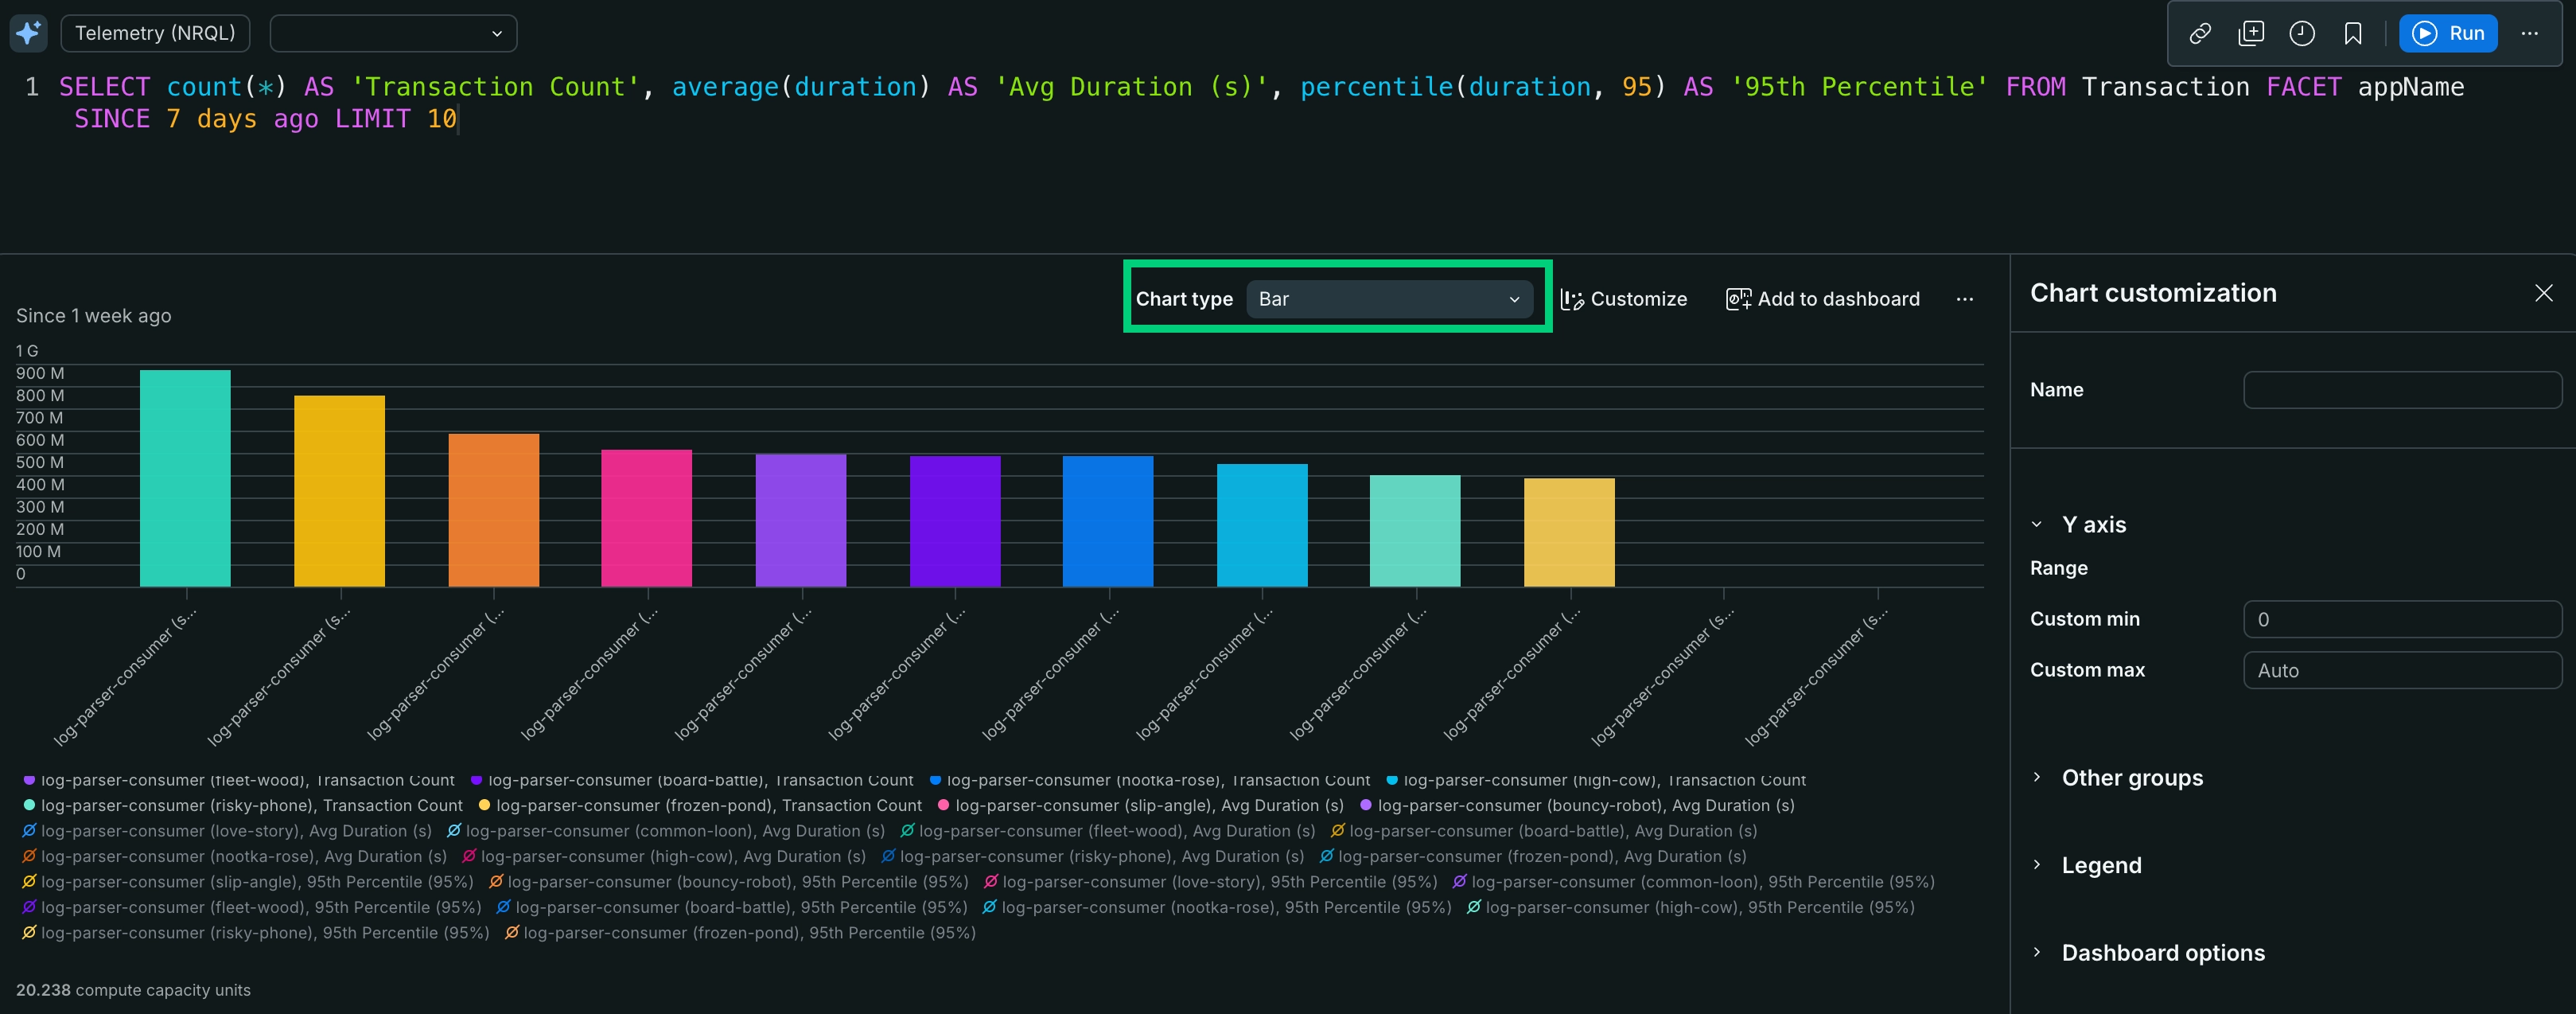This screenshot has width=2576, height=1014.
Task: Show fleet-wood 95th Percentile series
Action: (252, 908)
